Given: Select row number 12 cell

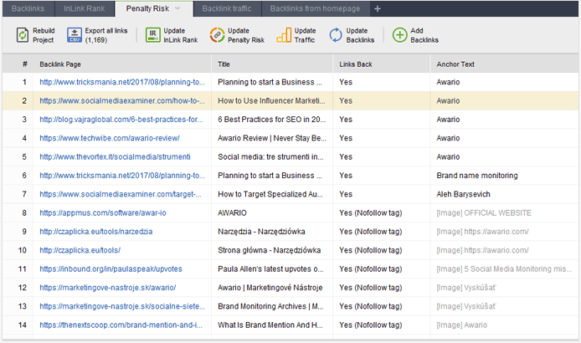Looking at the screenshot, I should click(23, 288).
